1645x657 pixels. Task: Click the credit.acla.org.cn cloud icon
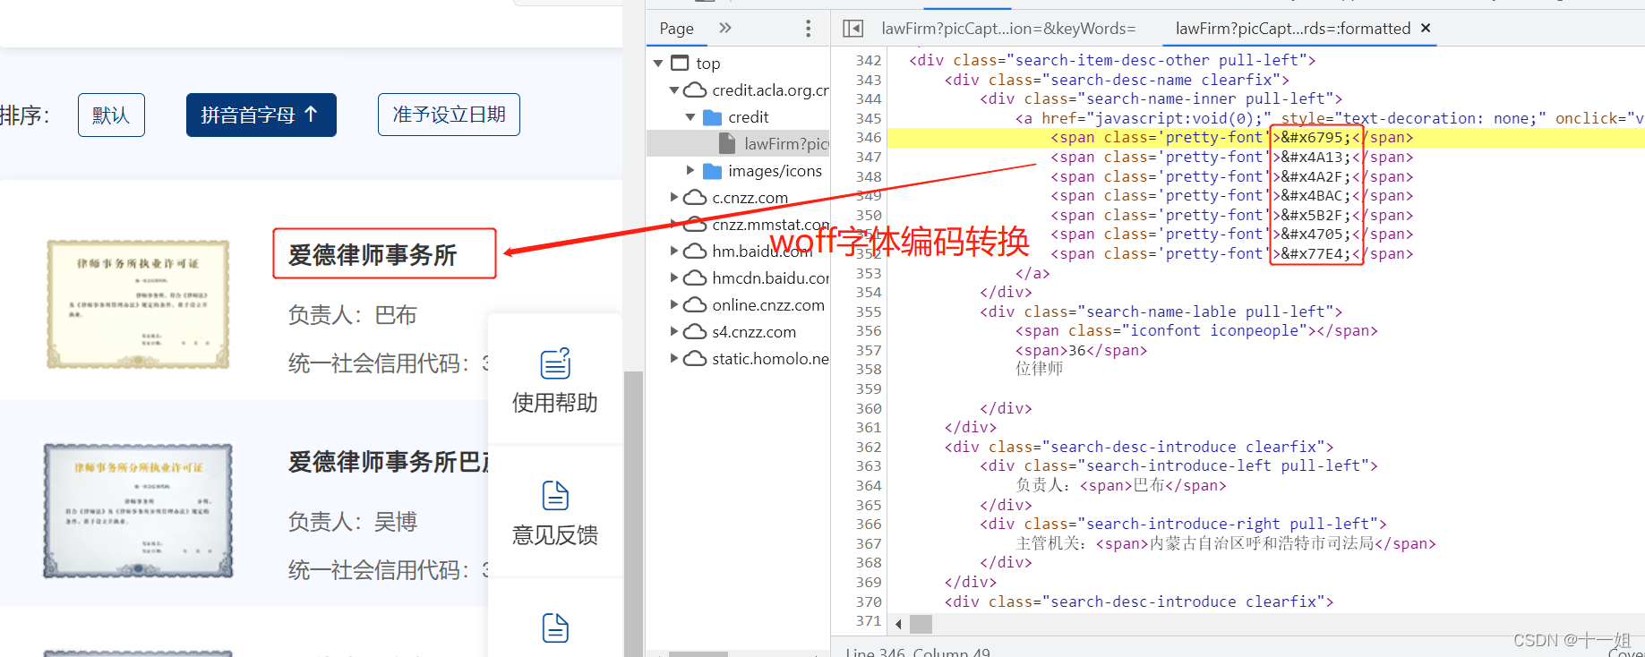point(695,90)
